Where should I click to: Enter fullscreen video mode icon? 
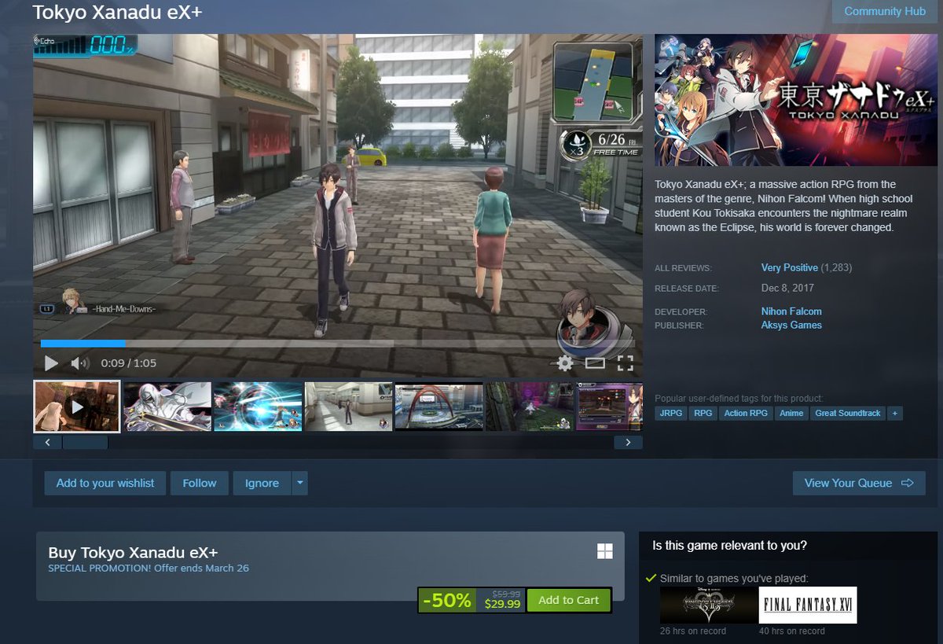pos(625,362)
